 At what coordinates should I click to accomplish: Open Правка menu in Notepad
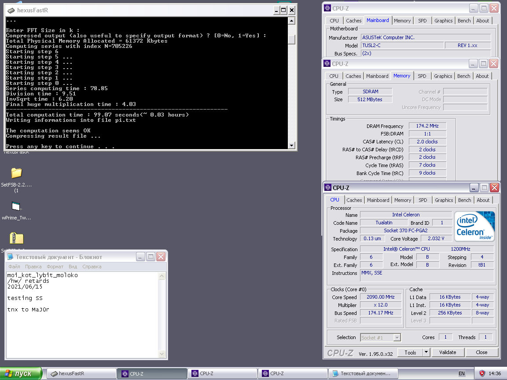point(33,267)
